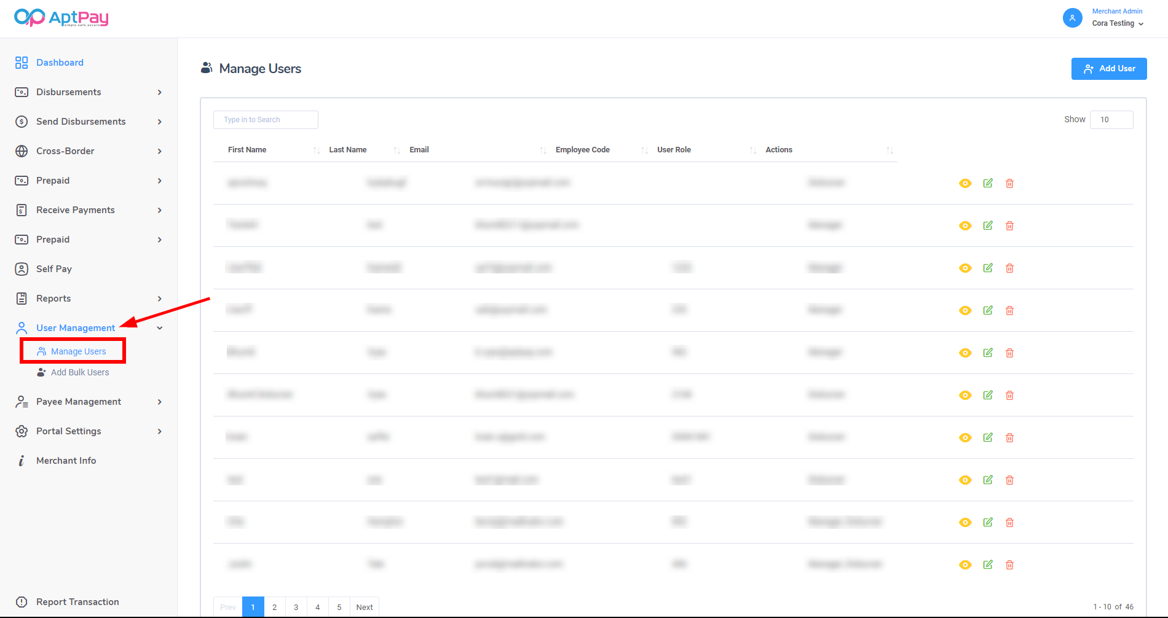Open Add Bulk Users page
Image resolution: width=1168 pixels, height=618 pixels.
(80, 372)
